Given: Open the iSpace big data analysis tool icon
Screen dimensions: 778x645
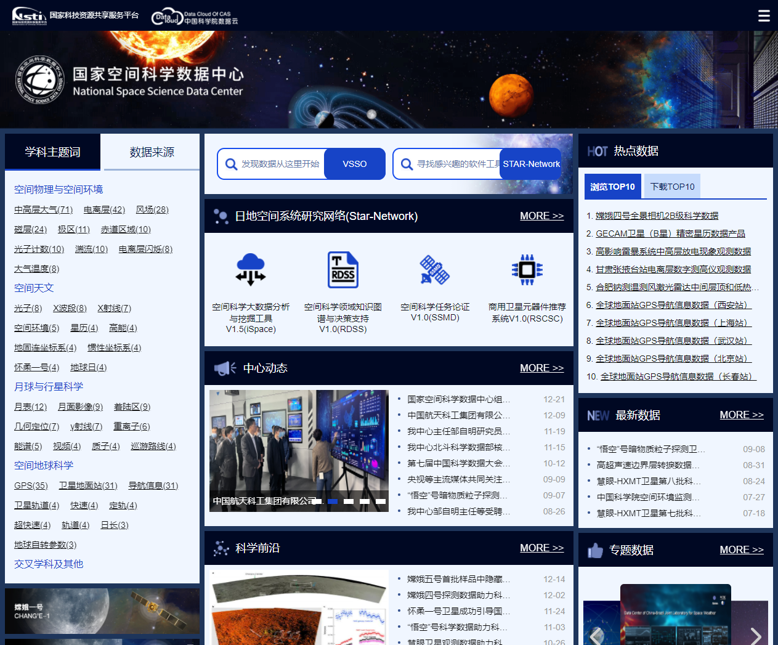Looking at the screenshot, I should coord(250,270).
